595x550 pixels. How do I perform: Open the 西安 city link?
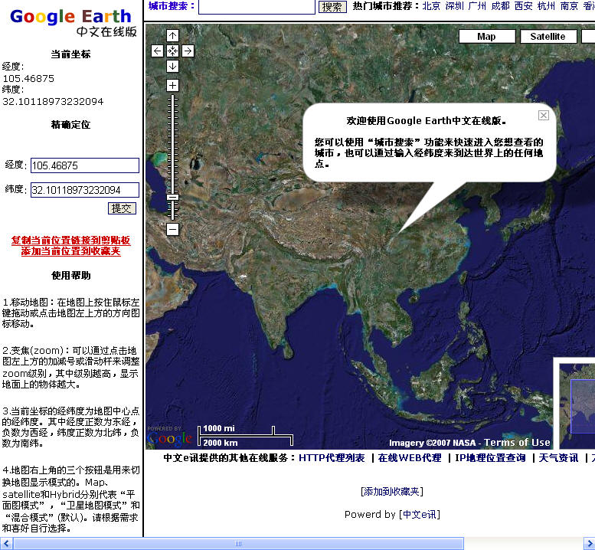(x=524, y=6)
